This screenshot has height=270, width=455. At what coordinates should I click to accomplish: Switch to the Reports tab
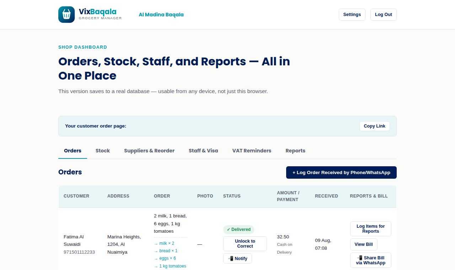point(295,151)
